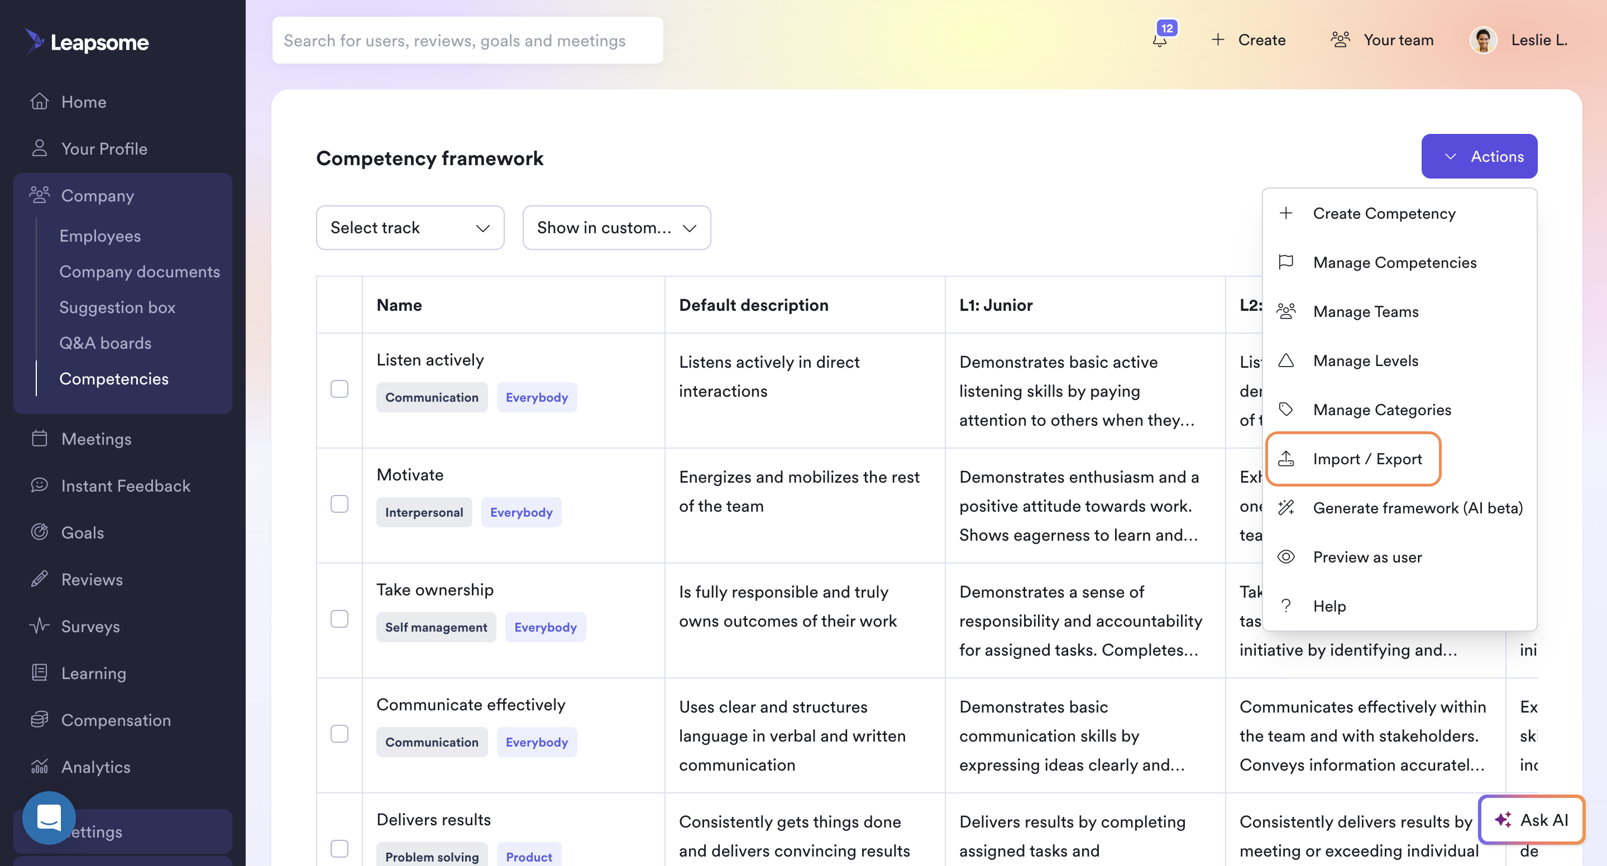Viewport: 1607px width, 866px height.
Task: Open the chat support bubble
Action: [x=49, y=817]
